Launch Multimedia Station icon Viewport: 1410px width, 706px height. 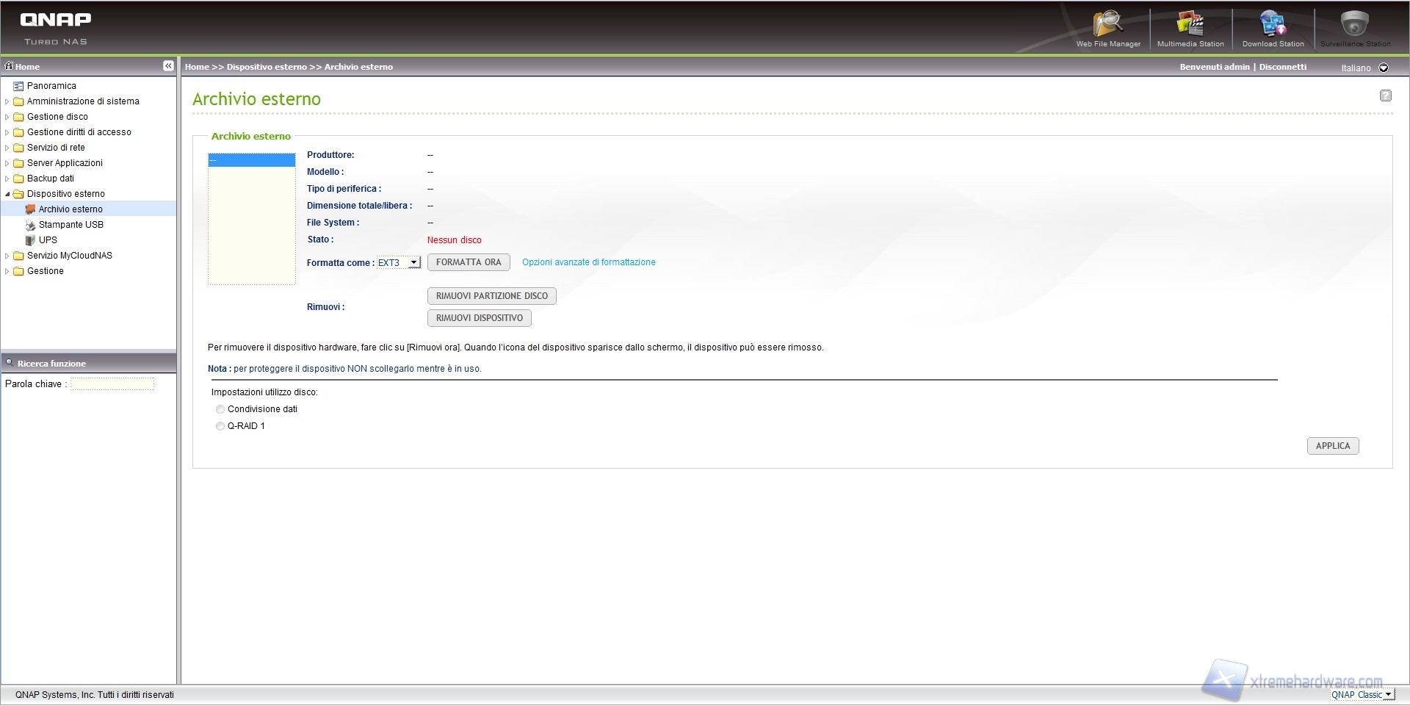[1190, 24]
